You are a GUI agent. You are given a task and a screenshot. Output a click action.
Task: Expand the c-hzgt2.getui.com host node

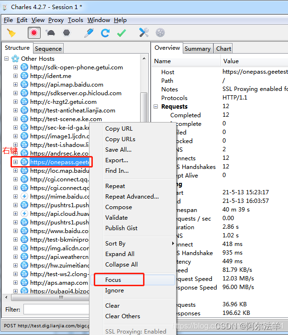[x=15, y=101]
